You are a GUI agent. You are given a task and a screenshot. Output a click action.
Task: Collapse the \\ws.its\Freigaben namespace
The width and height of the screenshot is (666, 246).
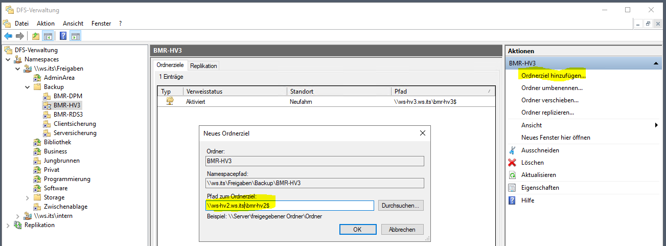(x=17, y=69)
